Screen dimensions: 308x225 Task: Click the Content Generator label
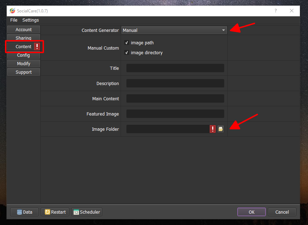pyautogui.click(x=100, y=30)
